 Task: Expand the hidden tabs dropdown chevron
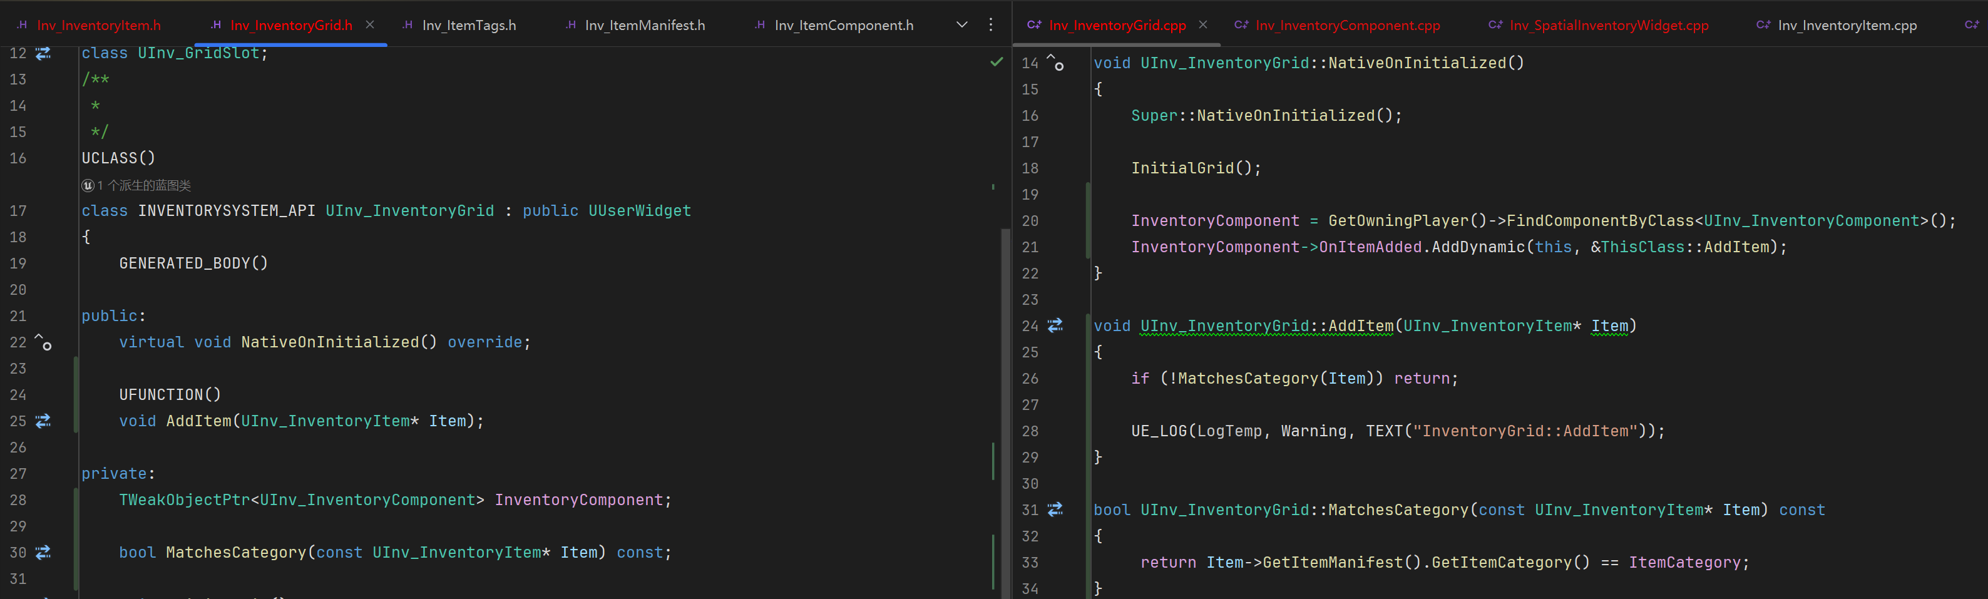961,24
